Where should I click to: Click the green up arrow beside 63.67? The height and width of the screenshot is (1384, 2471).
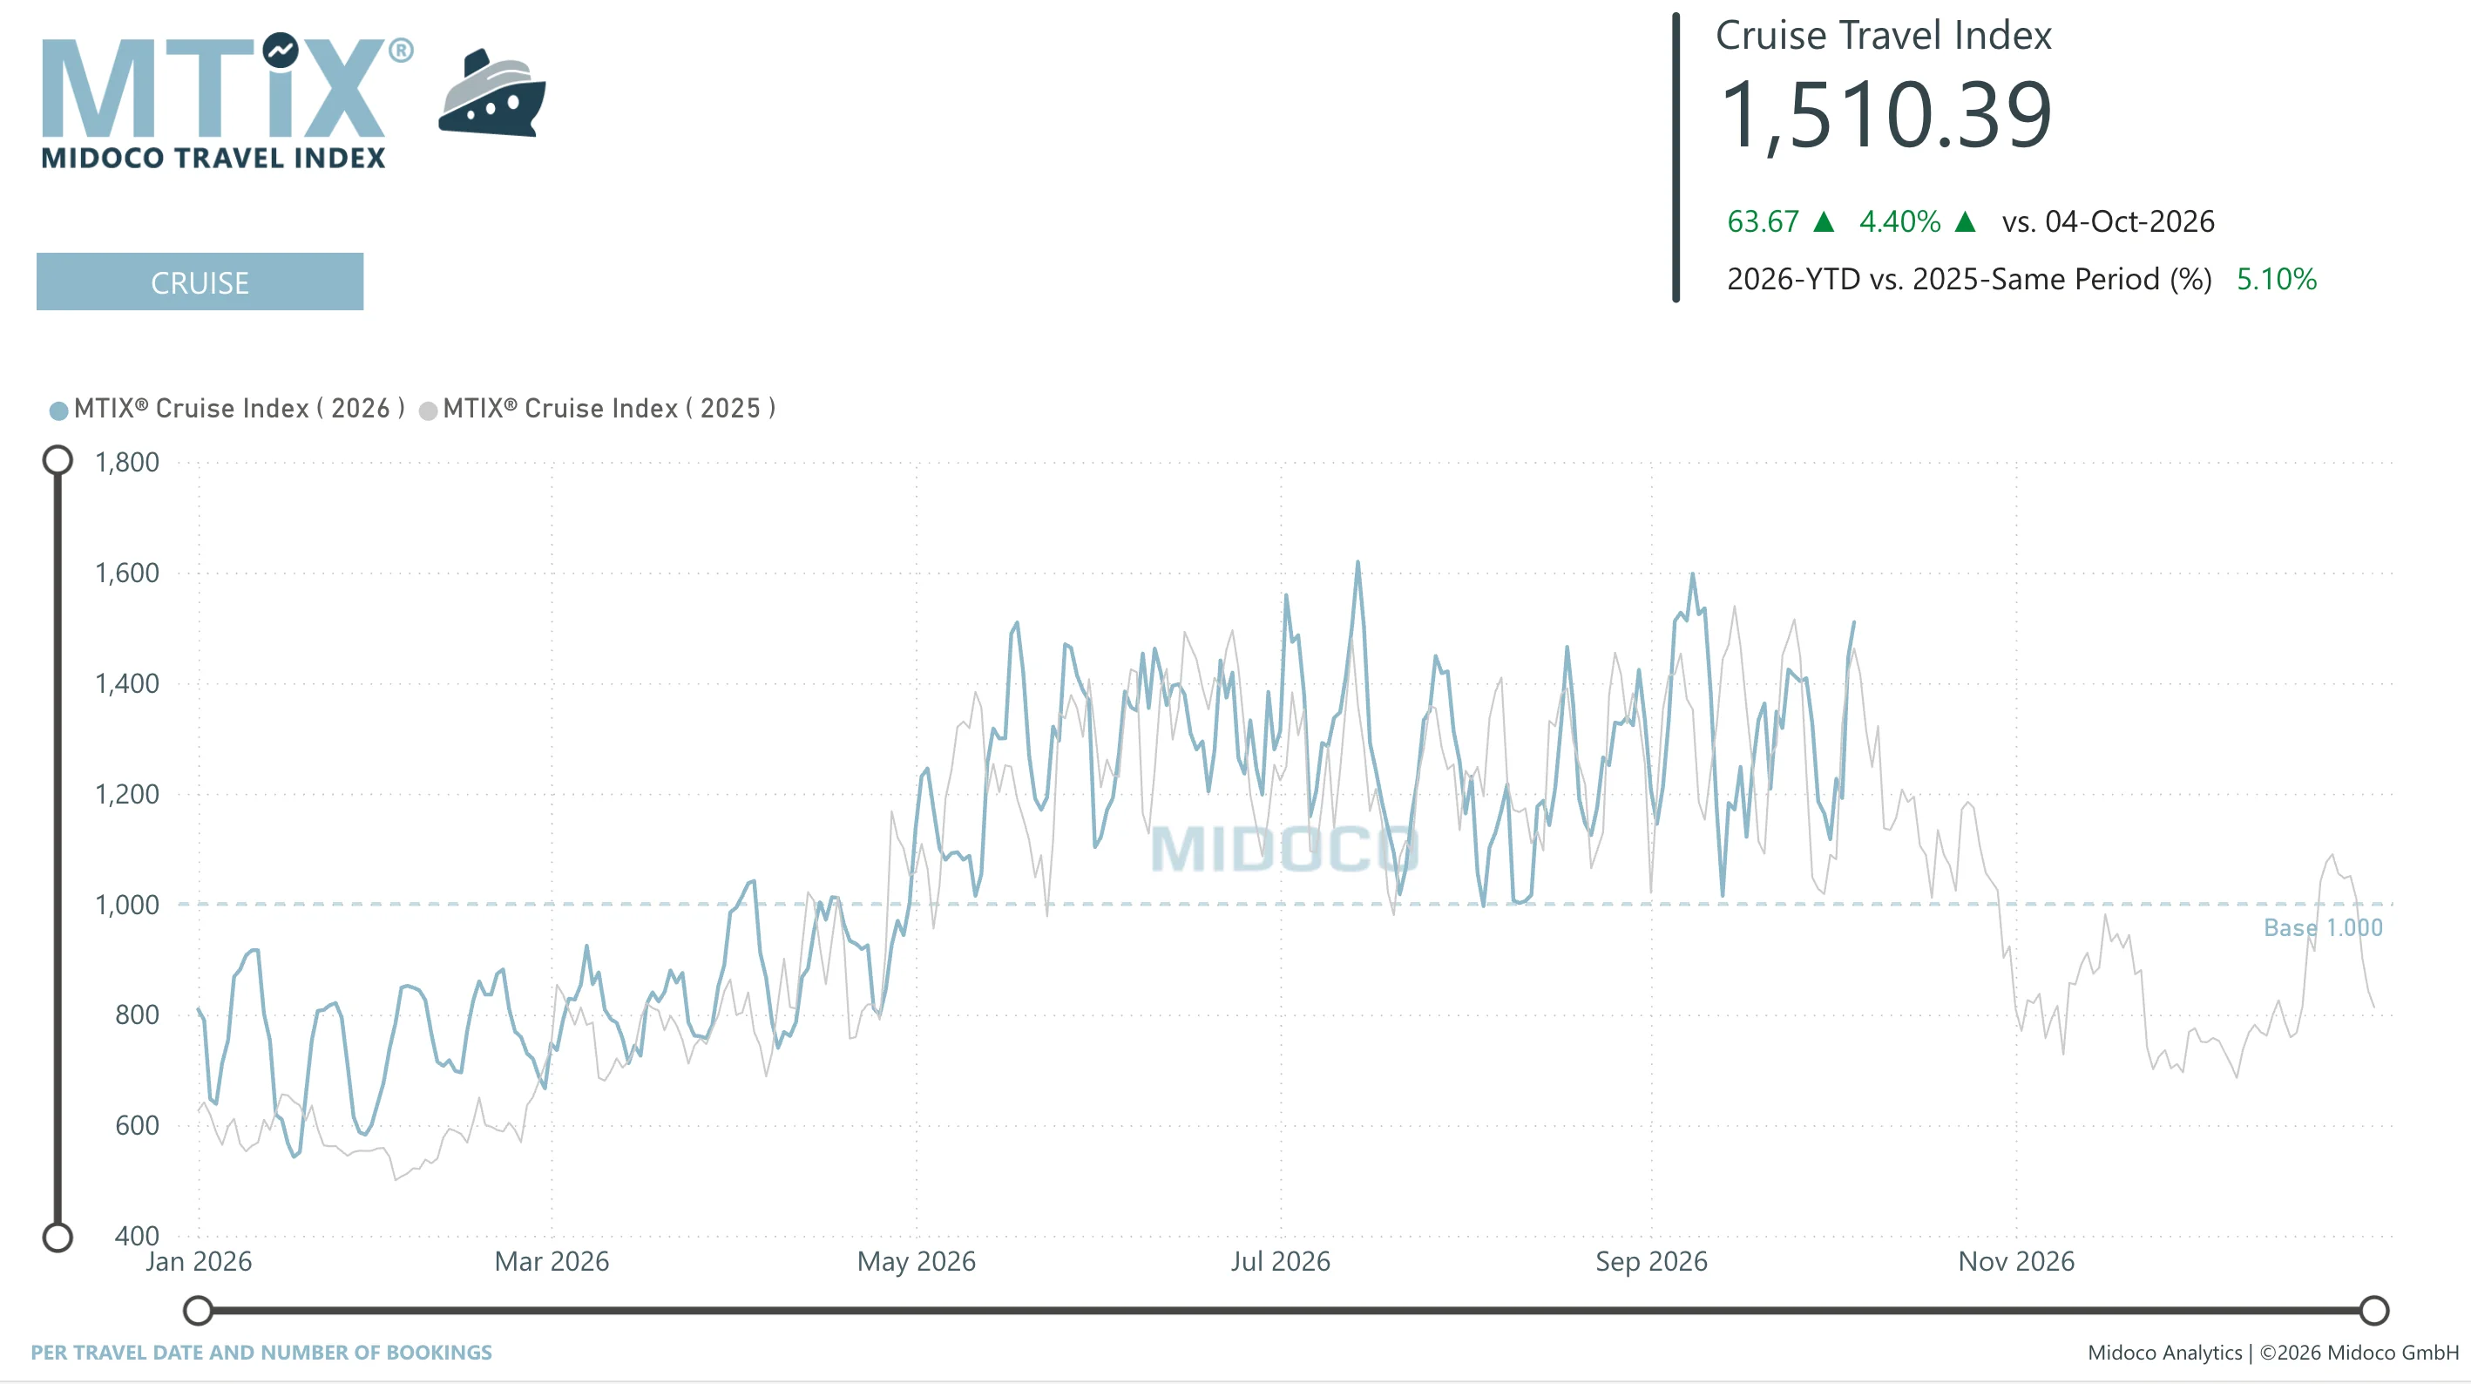(1824, 222)
